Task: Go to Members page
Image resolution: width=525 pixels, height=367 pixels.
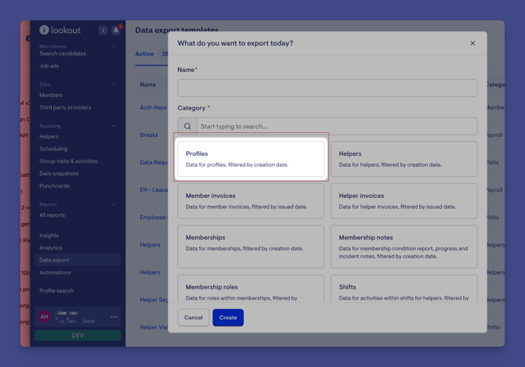Action: click(51, 95)
